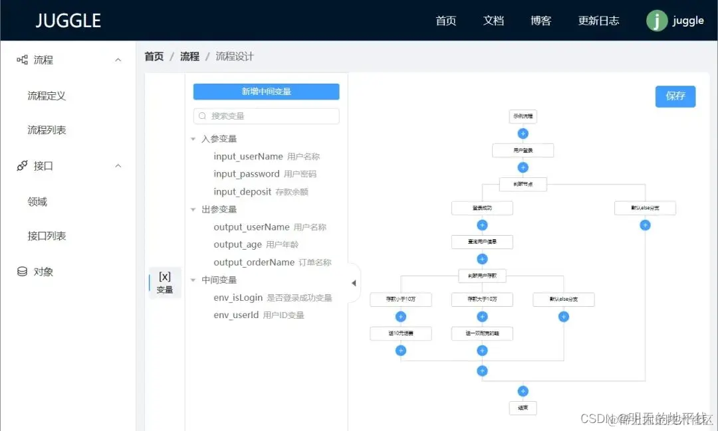Click the juggle user avatar icon
The image size is (718, 431).
[656, 21]
